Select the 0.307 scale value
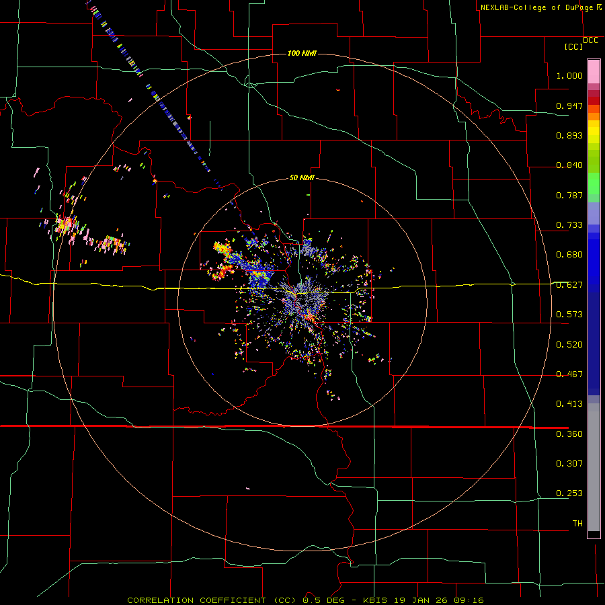 (x=569, y=464)
